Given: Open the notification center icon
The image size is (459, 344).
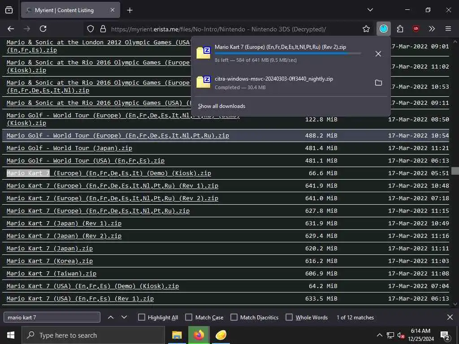Looking at the screenshot, I should (x=445, y=335).
